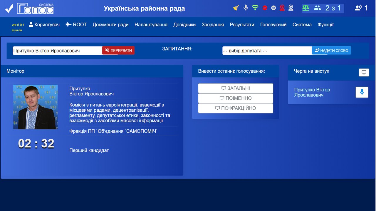The height and width of the screenshot is (211, 376).
Task: Click the speaking person icon in header
Action: (x=358, y=8)
